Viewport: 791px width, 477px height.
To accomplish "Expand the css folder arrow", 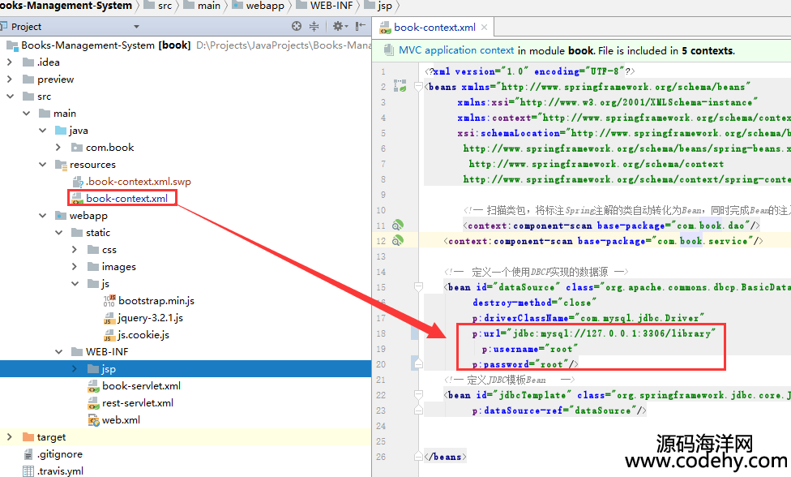I will 75,250.
